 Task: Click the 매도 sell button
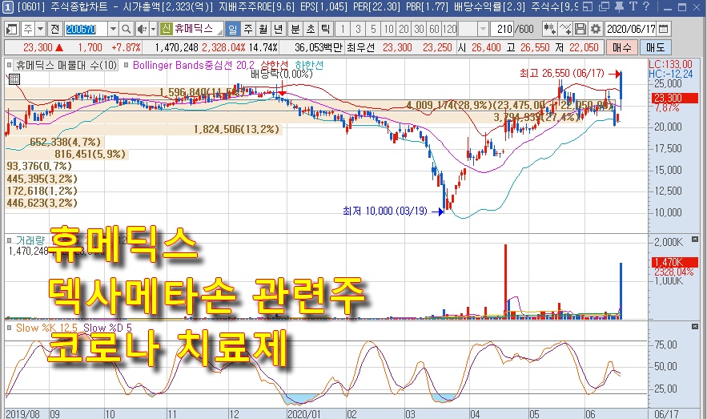(655, 47)
